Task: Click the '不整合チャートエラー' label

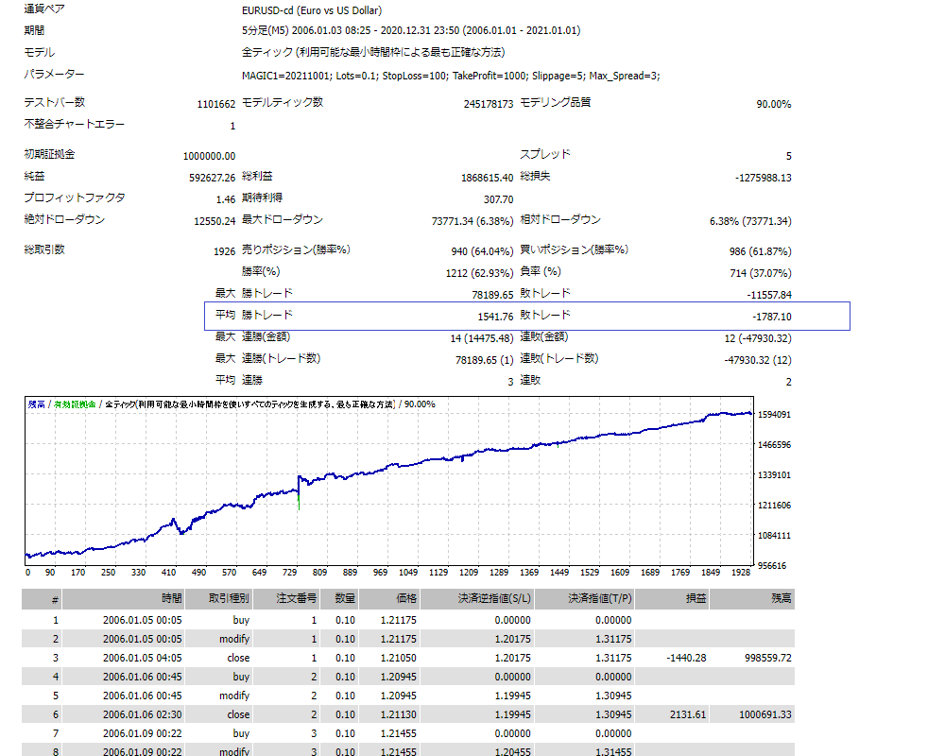Action: 74,124
